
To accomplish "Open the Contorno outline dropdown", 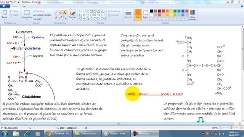I will tap(115, 11).
